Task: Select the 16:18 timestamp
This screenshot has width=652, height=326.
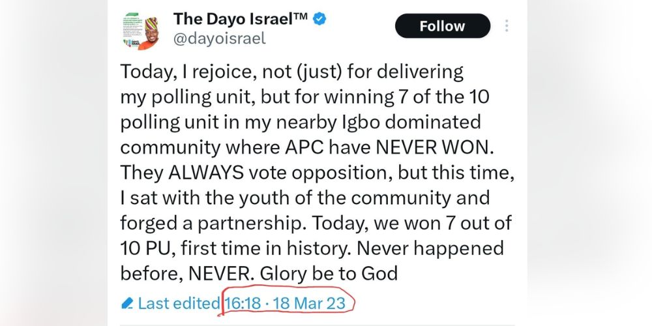Action: (243, 303)
